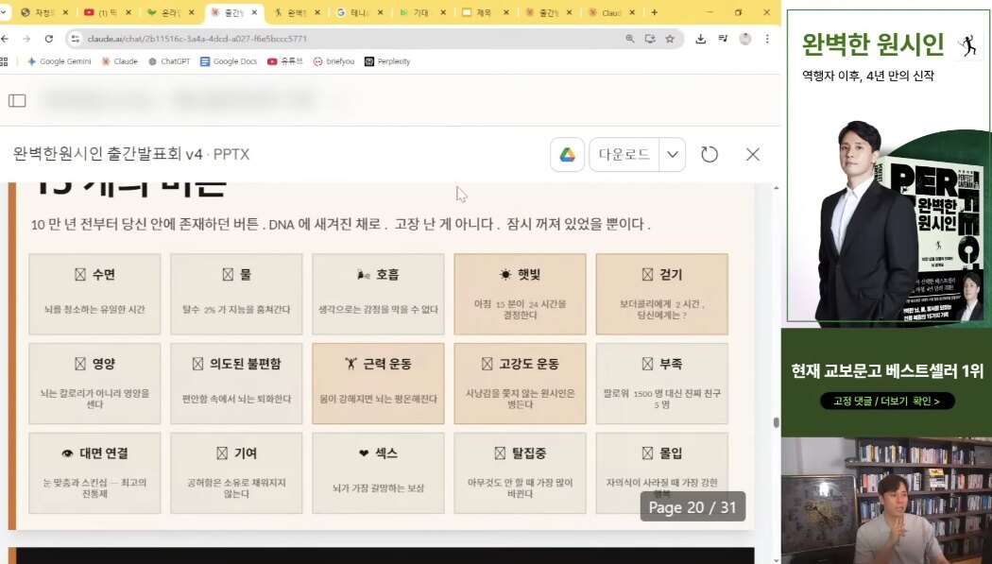Open browser downloads icon
This screenshot has width=992, height=564.
click(700, 39)
